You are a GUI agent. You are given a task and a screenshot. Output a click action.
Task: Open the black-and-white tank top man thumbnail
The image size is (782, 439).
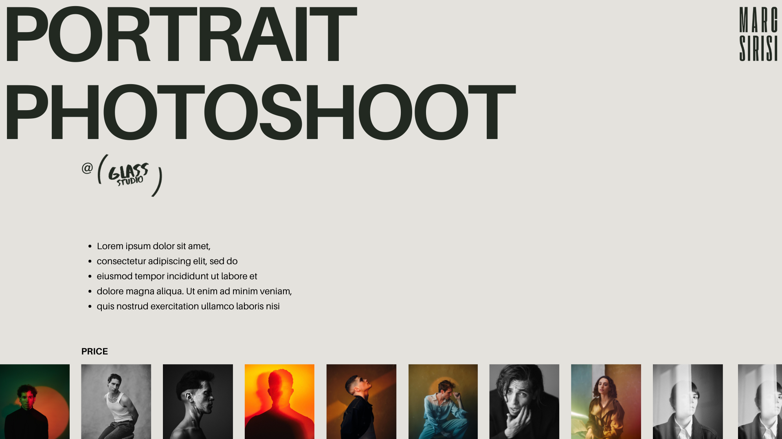(116, 402)
